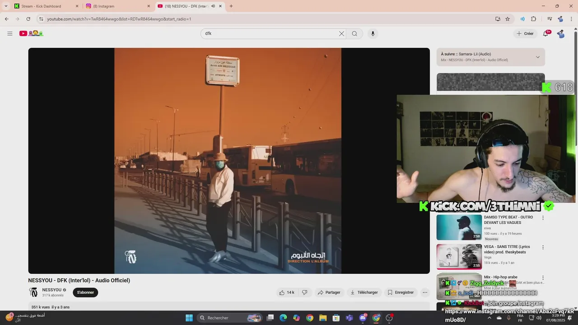Viewport: 578px width, 325px height.
Task: Reload the page in Chrome
Action: pyautogui.click(x=28, y=19)
